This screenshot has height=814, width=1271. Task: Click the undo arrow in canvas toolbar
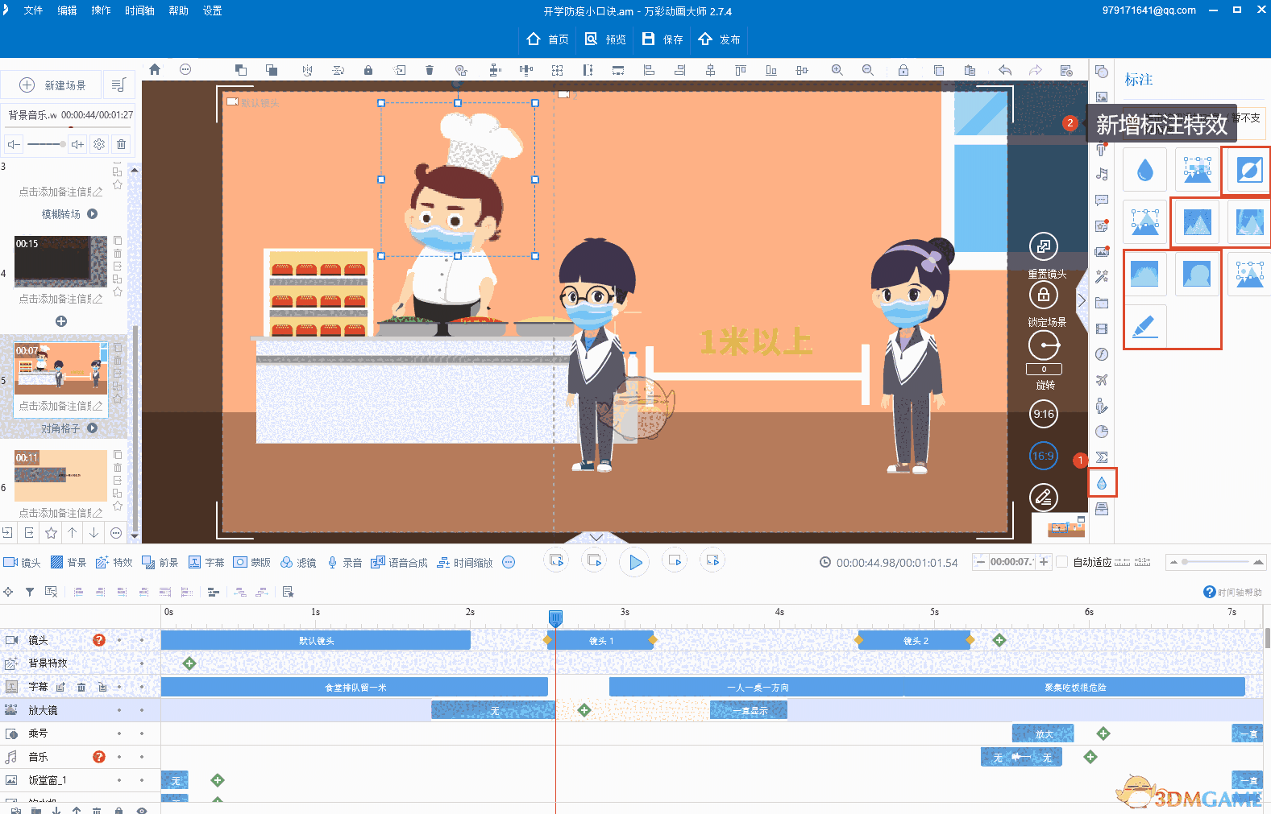point(1004,70)
